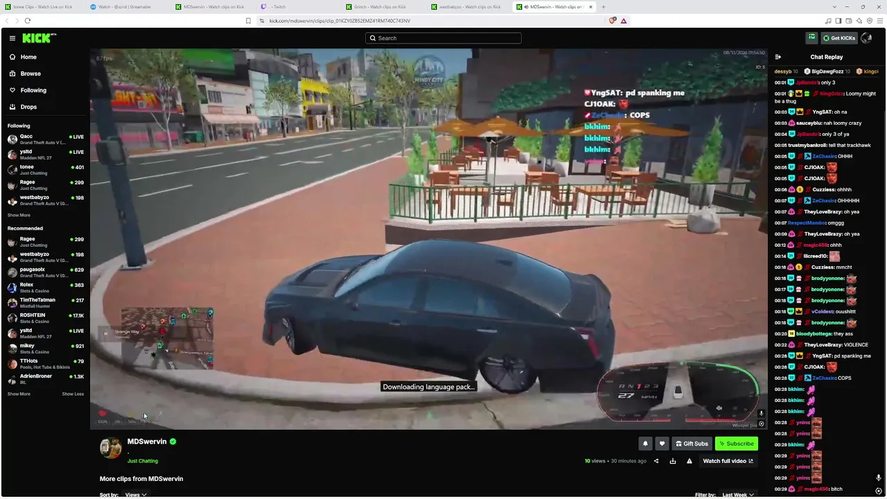Switch to the westbabyzo clips browser tab
The image size is (887, 499).
[x=468, y=7]
